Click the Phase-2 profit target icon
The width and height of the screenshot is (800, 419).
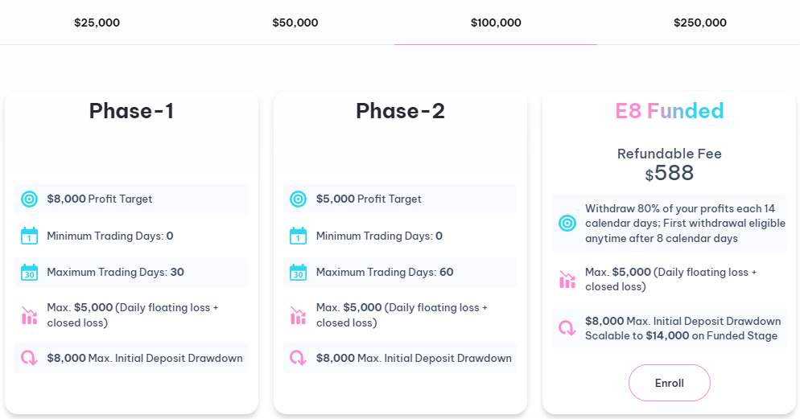[x=298, y=199]
